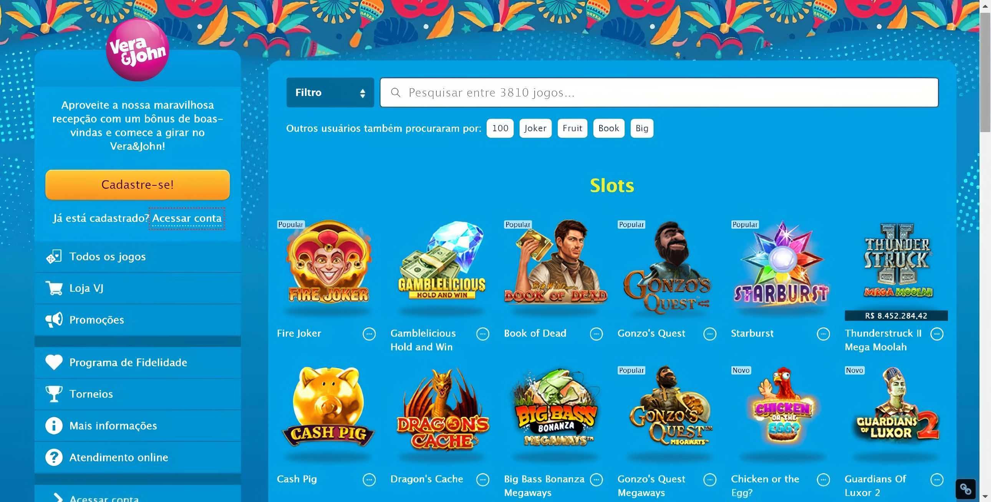Image resolution: width=991 pixels, height=502 pixels.
Task: Click the Loja VJ shopping cart icon
Action: tap(54, 288)
